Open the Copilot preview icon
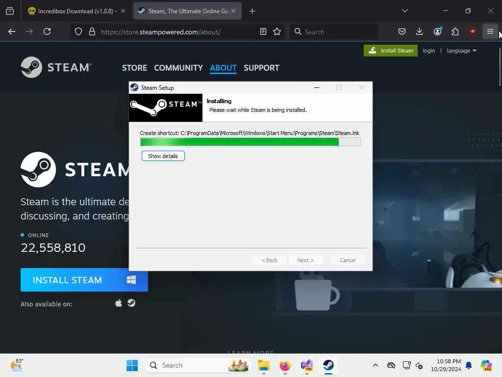 click(x=486, y=365)
